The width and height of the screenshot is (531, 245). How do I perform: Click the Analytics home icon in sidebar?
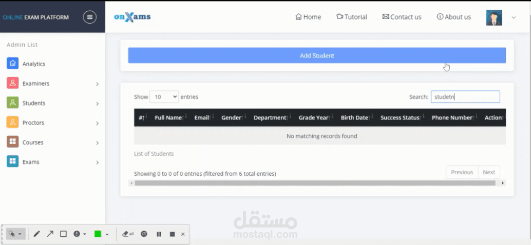[12, 63]
